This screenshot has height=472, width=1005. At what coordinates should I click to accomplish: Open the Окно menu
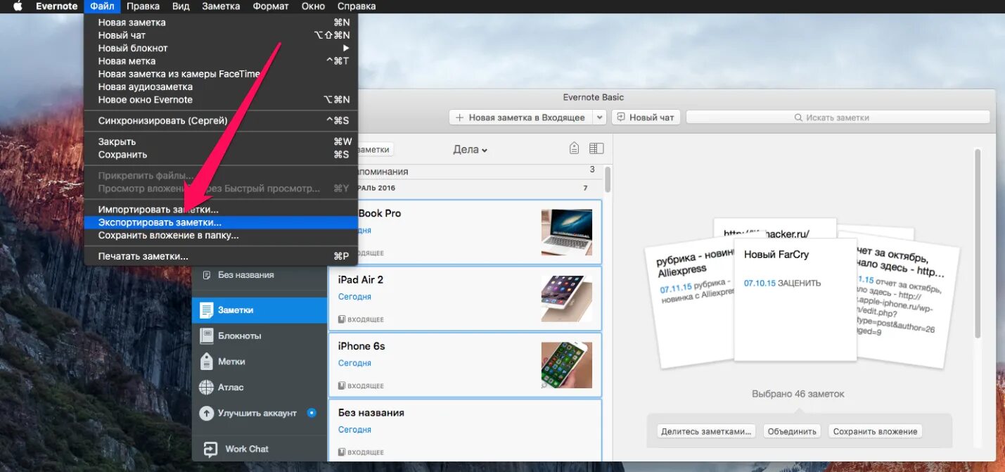point(312,6)
